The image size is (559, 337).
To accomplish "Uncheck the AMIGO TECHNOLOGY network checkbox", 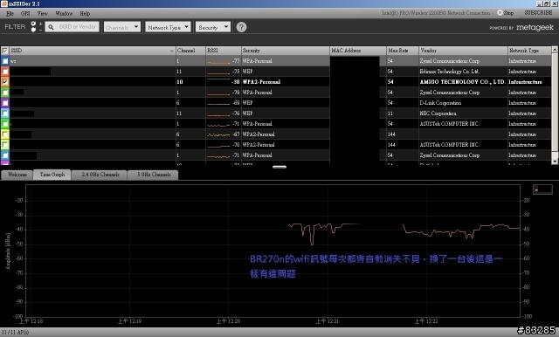I will (5, 82).
